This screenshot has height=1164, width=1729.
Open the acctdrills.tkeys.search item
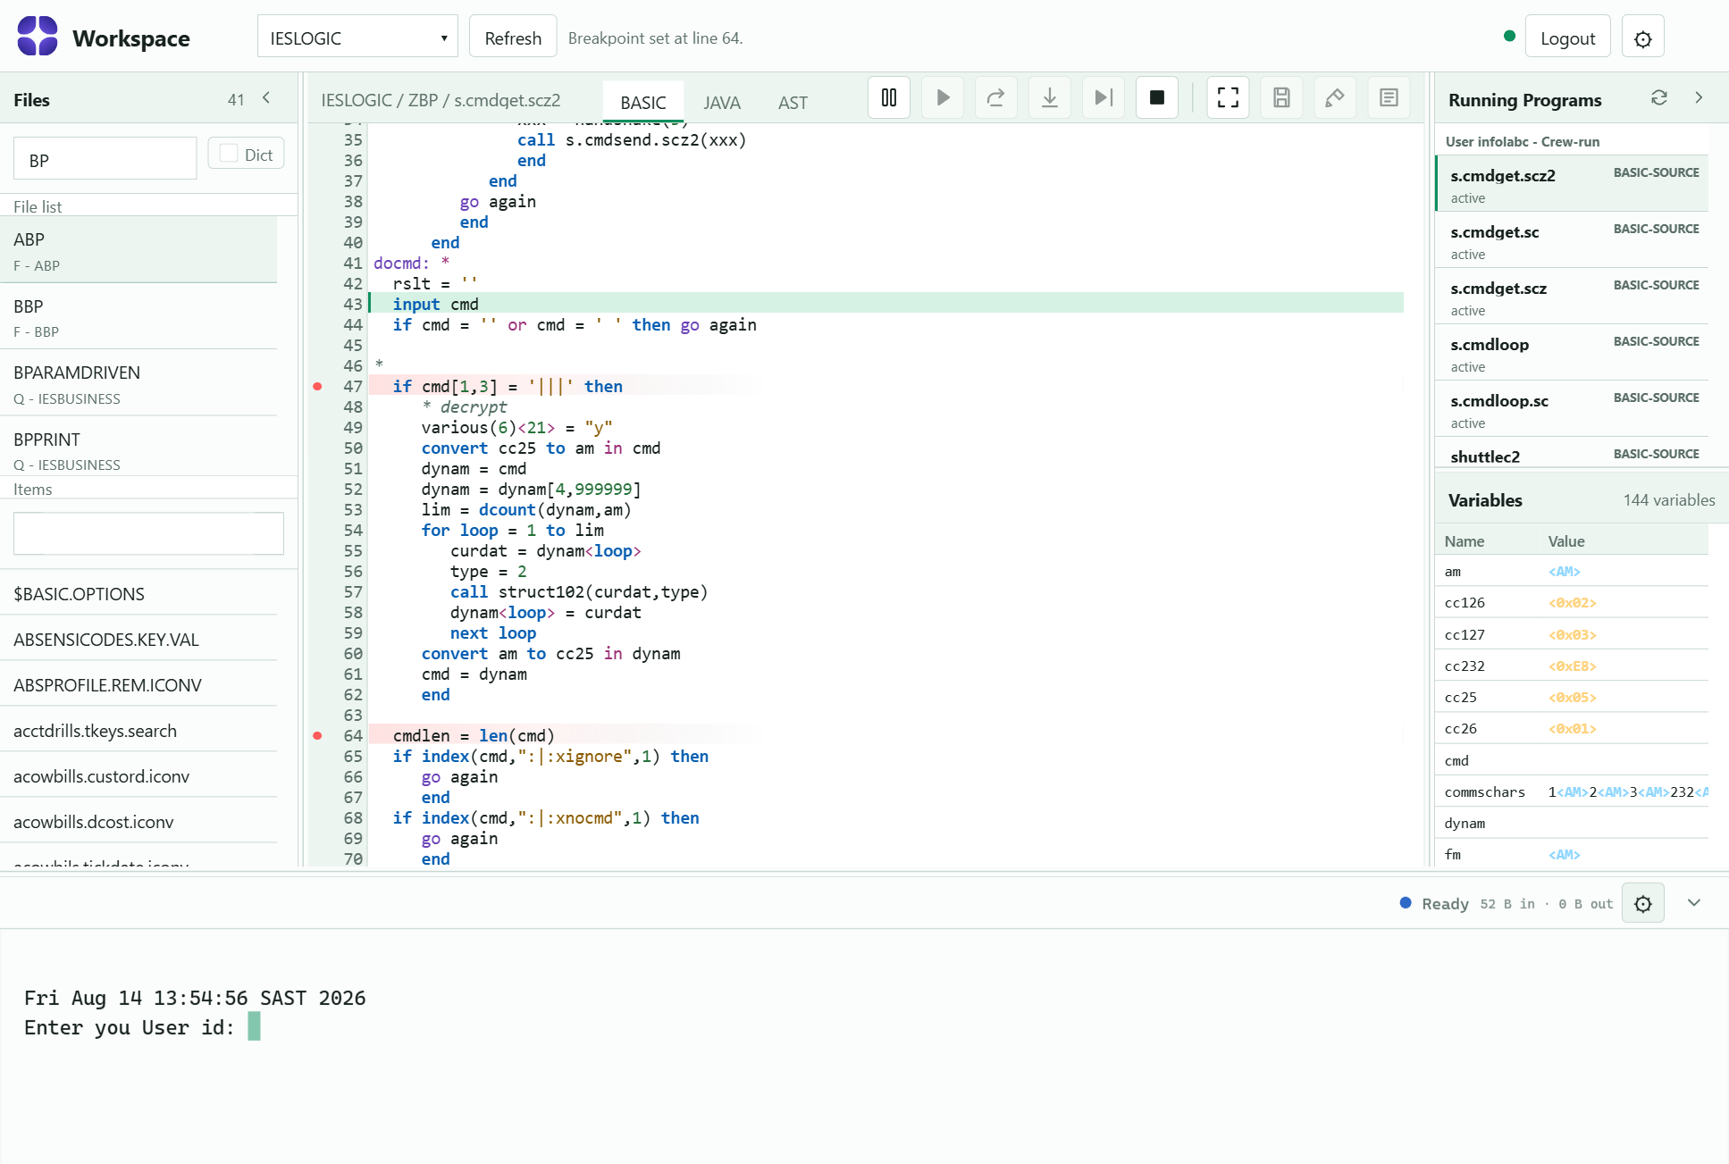tap(138, 730)
